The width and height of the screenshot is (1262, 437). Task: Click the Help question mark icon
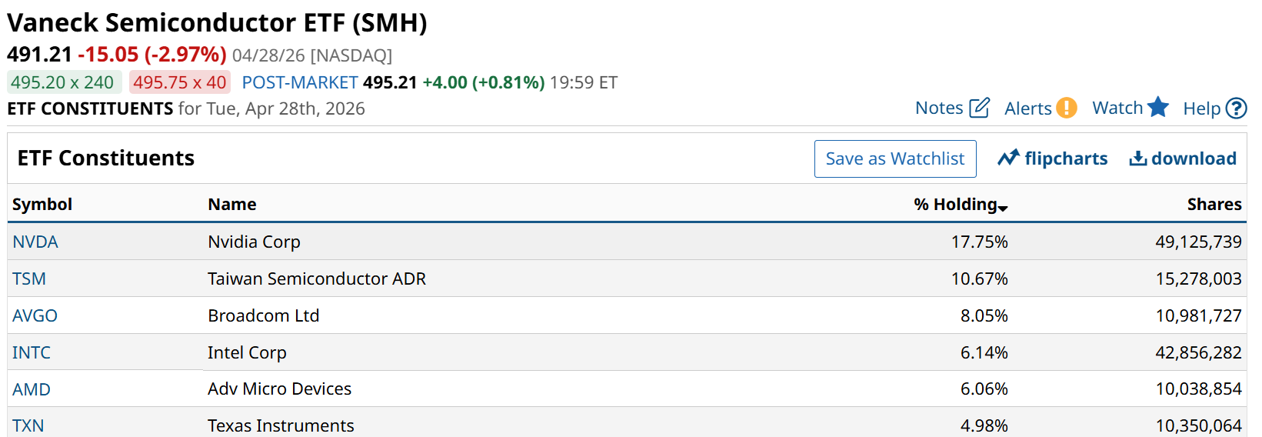coord(1236,108)
